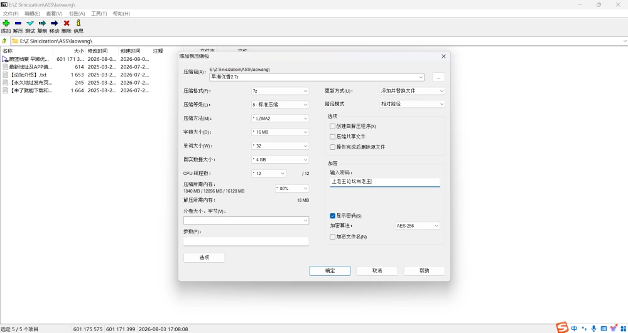Screen dimensions: 628x333
Task: Click the 帮助 button in the dialog
Action: pyautogui.click(x=424, y=271)
